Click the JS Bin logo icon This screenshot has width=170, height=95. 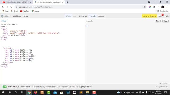point(2,16)
